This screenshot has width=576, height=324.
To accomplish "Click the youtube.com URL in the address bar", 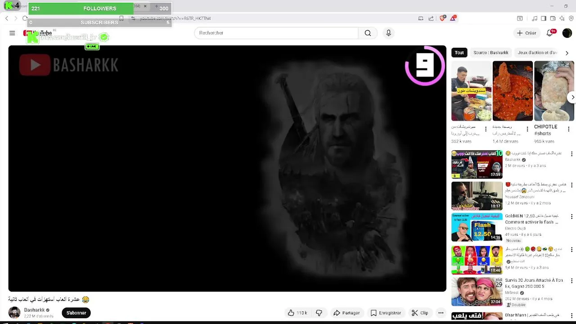I will (175, 18).
